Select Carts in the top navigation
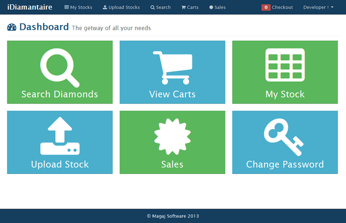Screen dimensions: 346x223 click(x=190, y=7)
